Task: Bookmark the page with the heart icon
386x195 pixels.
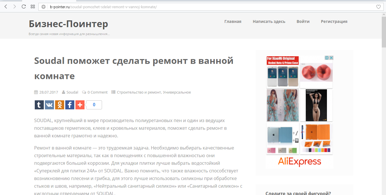Action: (x=378, y=7)
